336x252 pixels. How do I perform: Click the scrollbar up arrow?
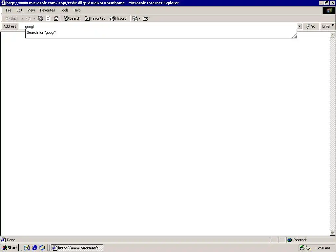coord(333,35)
